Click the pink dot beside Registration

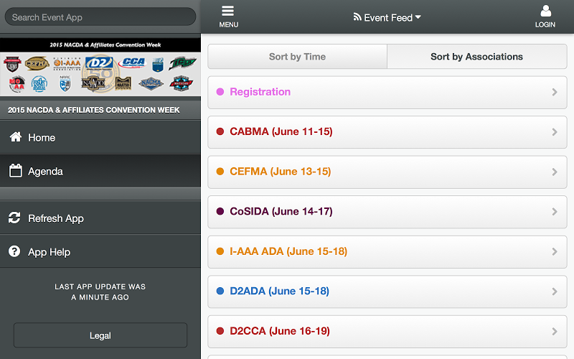tap(220, 92)
